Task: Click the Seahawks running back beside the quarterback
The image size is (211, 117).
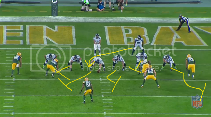Action: (139, 46)
